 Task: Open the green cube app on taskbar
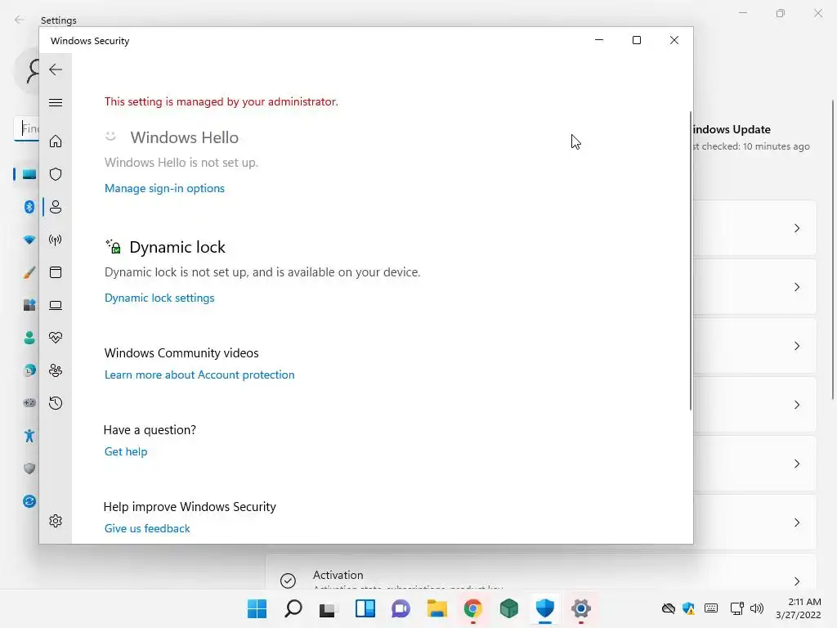[508, 608]
